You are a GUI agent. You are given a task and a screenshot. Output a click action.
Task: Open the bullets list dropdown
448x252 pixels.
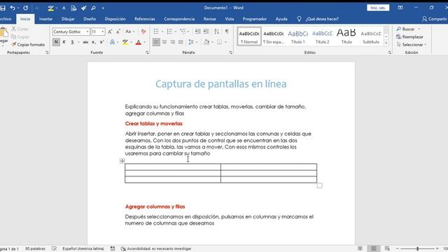(x=162, y=31)
